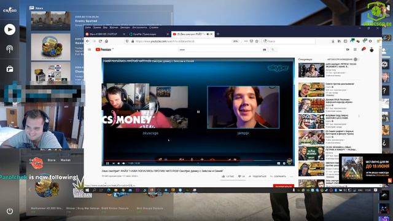
Task: Click the Share button under the video
Action: pos(257,176)
